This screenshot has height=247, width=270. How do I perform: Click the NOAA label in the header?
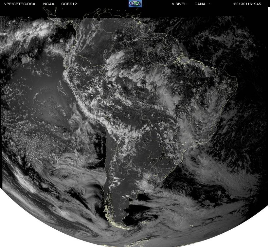(49, 4)
